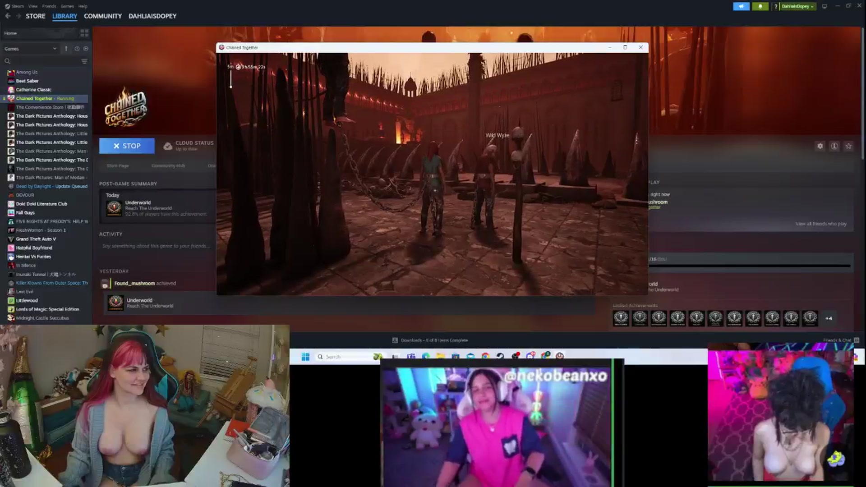Toggle the library grid view icon beside Home
The image size is (866, 487).
[x=84, y=33]
